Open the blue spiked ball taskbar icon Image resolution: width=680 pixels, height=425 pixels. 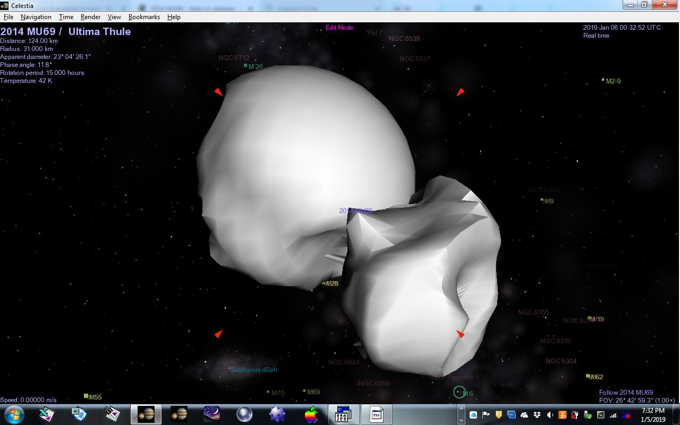click(x=278, y=414)
